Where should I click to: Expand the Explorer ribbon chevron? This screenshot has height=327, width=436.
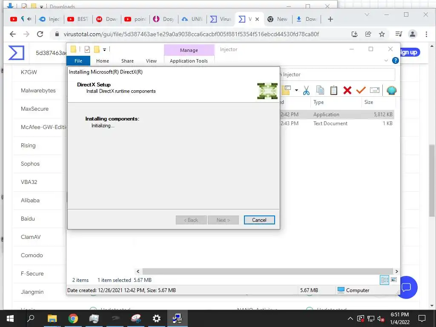pos(386,60)
